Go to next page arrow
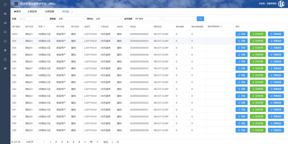This screenshot has height=144, width=288. (97, 142)
